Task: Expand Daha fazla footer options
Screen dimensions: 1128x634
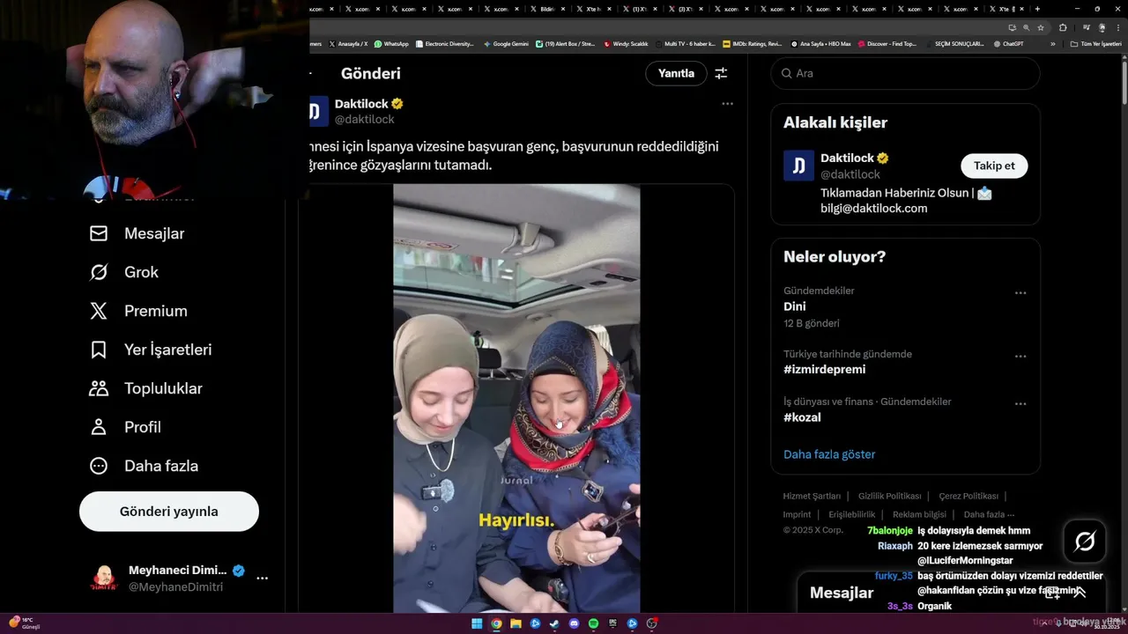Action: [x=989, y=514]
